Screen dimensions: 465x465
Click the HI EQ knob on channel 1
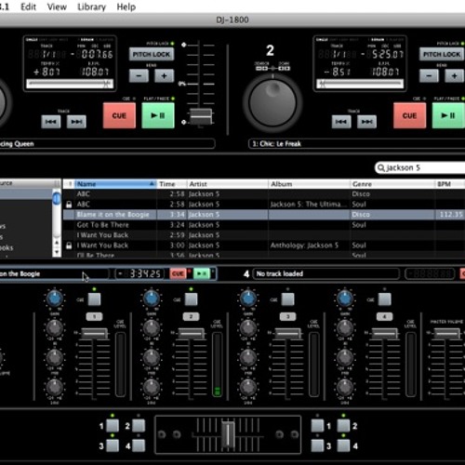coord(55,328)
